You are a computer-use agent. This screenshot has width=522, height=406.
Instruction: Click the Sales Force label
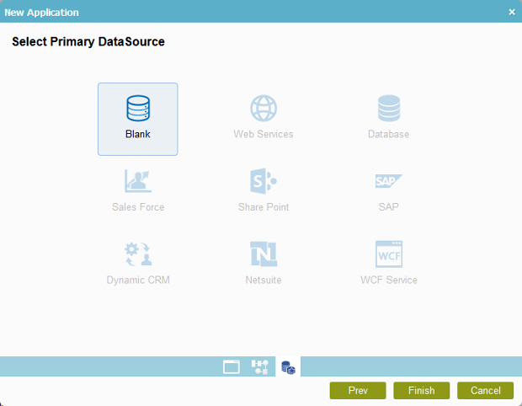coord(138,207)
